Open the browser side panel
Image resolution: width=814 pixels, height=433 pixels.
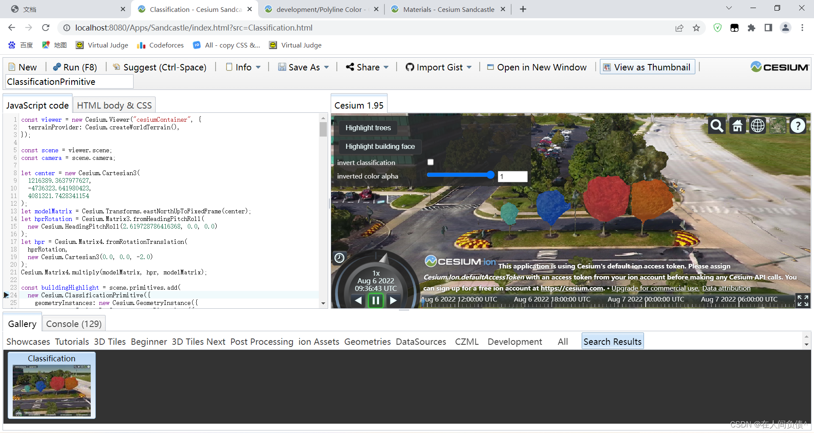point(768,28)
